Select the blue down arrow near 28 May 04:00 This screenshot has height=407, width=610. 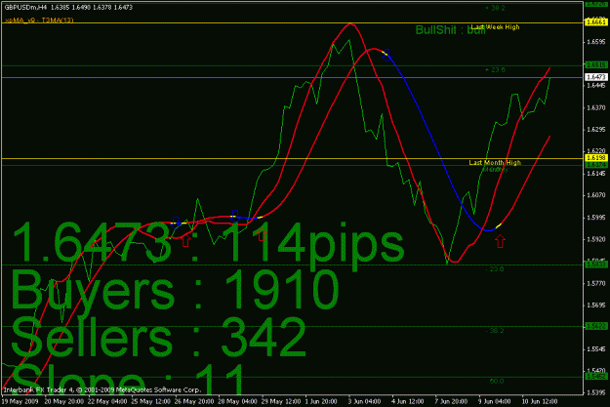click(234, 216)
